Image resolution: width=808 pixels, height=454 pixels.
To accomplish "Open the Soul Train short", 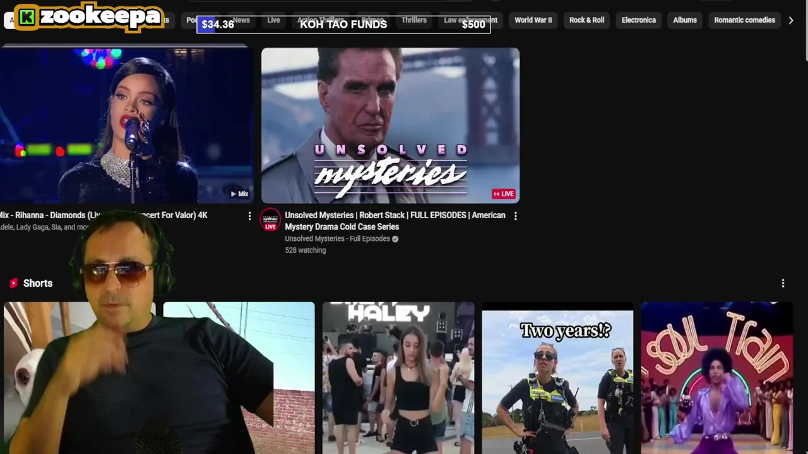I will (x=716, y=378).
